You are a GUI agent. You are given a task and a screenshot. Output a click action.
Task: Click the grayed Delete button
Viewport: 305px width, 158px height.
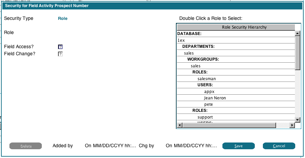click(26, 146)
